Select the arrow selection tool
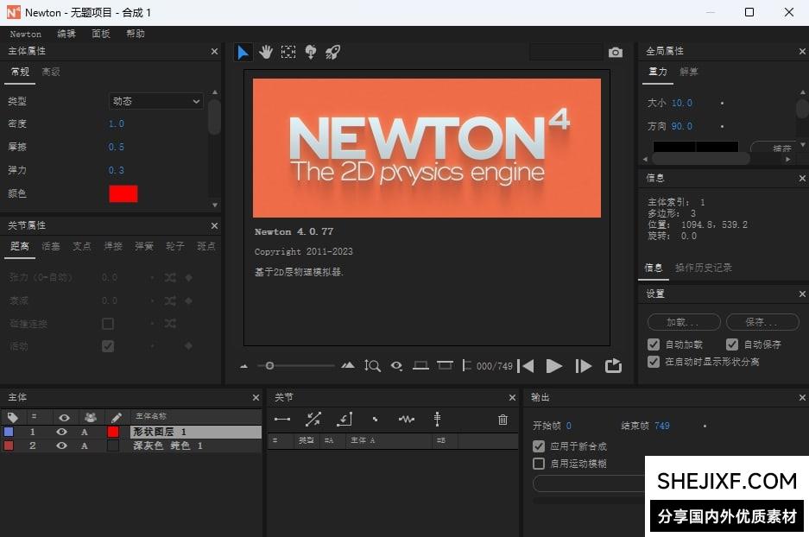Image resolution: width=809 pixels, height=537 pixels. tap(243, 53)
